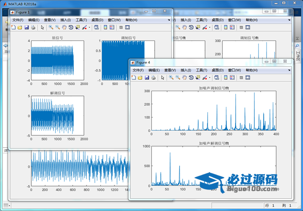Click dock arrow at Figure 4 menu bar end
Screen dimensions: 303x211
(289, 70)
